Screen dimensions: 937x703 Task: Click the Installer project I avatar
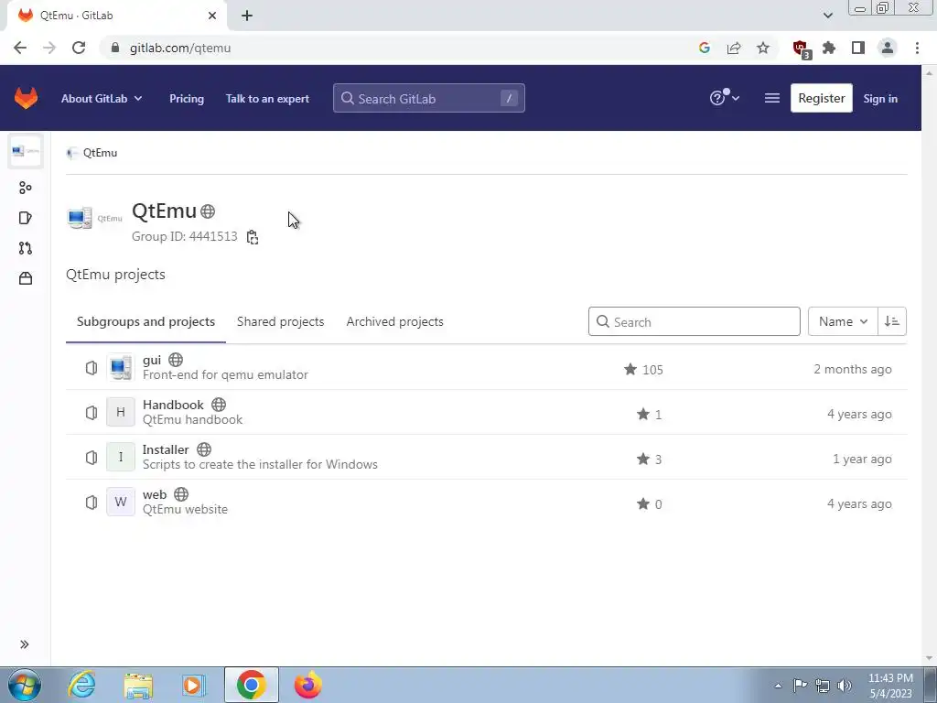tap(121, 457)
